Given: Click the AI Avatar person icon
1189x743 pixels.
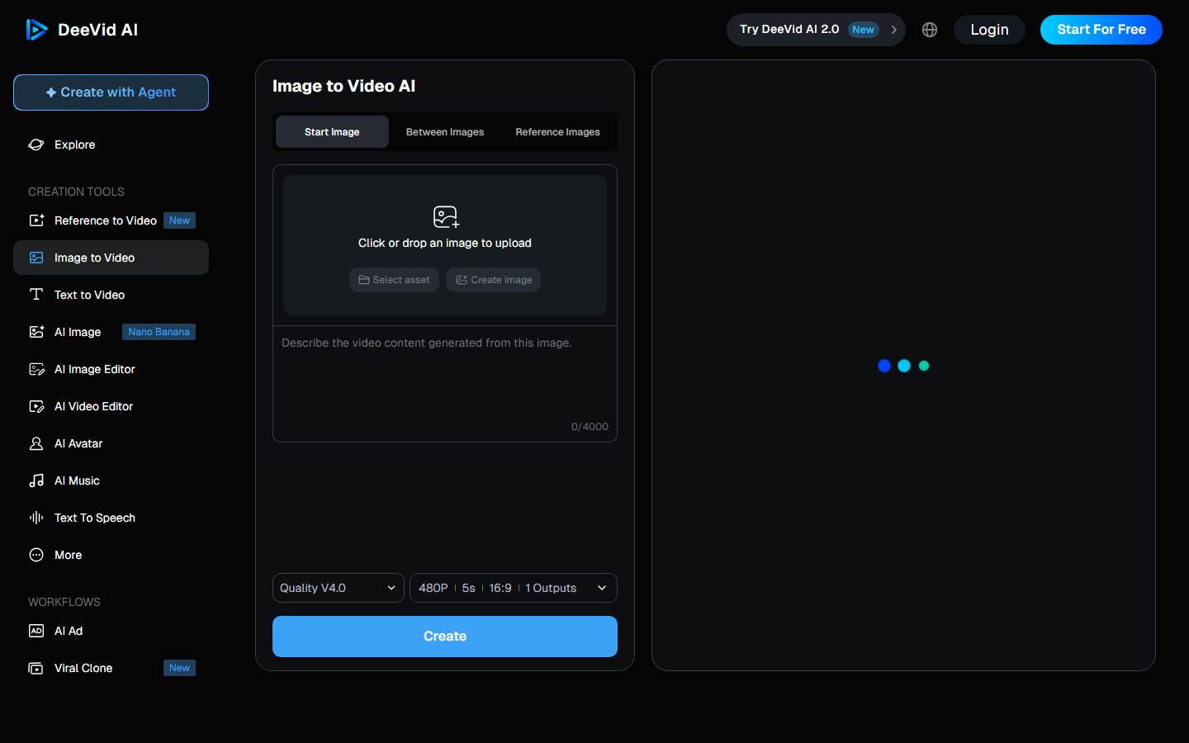Looking at the screenshot, I should [x=36, y=443].
